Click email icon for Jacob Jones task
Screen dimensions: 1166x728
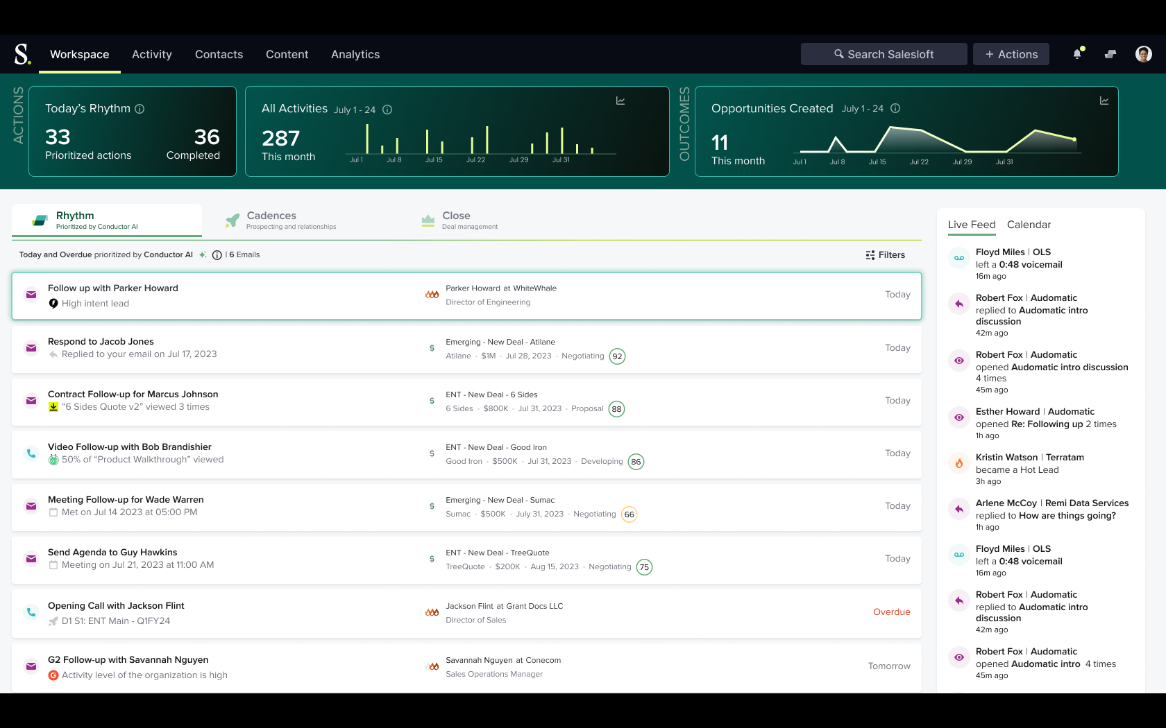click(31, 348)
